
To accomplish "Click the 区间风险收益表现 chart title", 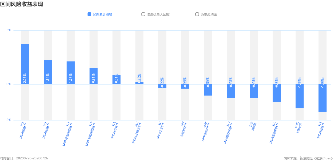I will [x=22, y=4].
